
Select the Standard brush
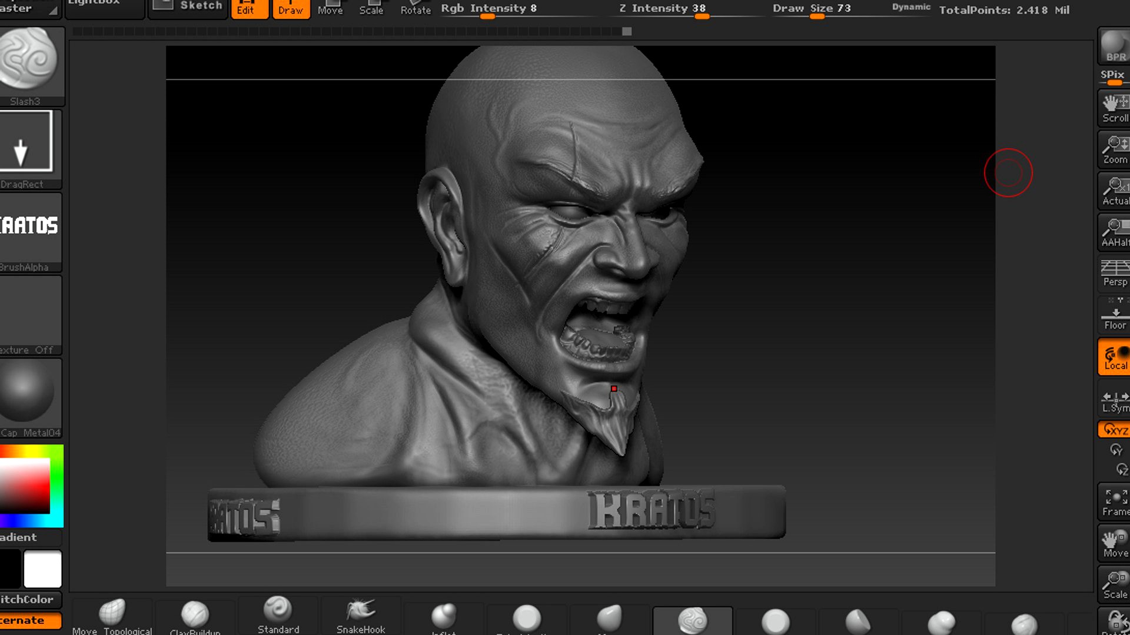tap(278, 616)
